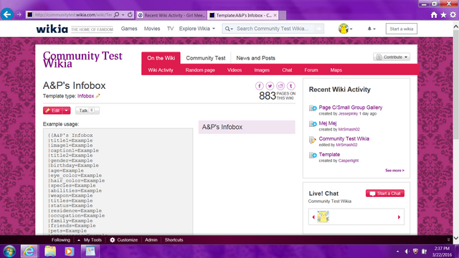Open Images menu item
This screenshot has width=459, height=258.
point(262,70)
